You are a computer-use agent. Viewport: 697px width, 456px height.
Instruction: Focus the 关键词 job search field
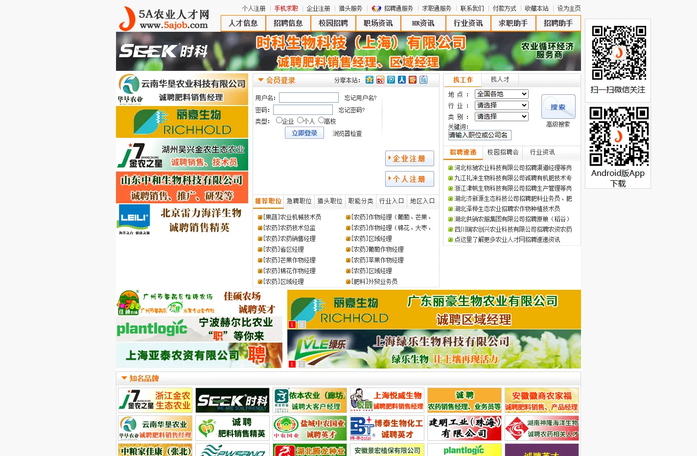[x=480, y=135]
